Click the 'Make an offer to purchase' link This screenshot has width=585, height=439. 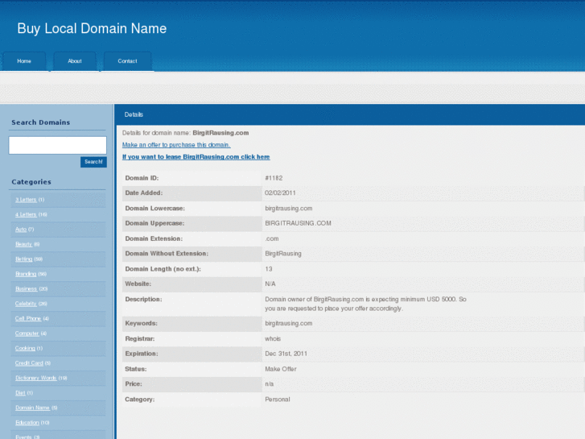point(176,145)
